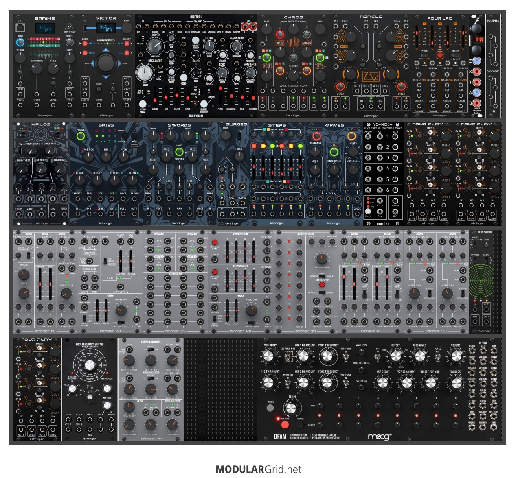Tap the green ROUTING button on SWORDS

(x=179, y=152)
